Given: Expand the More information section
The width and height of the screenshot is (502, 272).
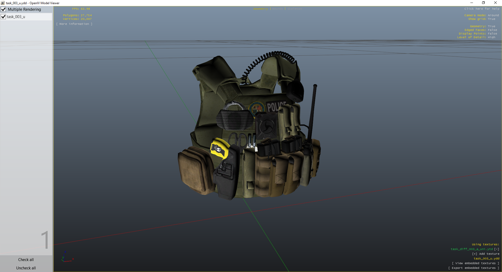Looking at the screenshot, I should click(x=74, y=24).
